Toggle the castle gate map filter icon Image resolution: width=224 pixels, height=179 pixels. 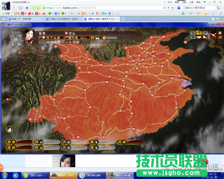tap(193, 37)
